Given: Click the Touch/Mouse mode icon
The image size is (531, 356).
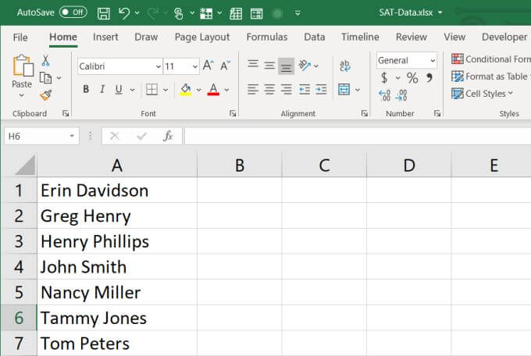Looking at the screenshot, I should tap(179, 13).
